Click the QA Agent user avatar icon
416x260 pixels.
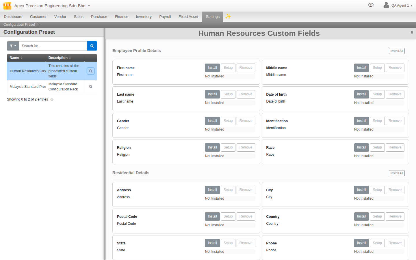(386, 5)
